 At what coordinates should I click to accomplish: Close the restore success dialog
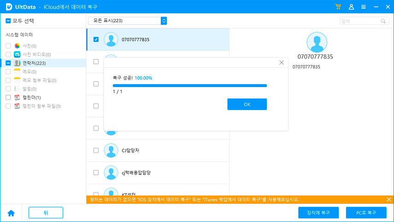[x=282, y=63]
